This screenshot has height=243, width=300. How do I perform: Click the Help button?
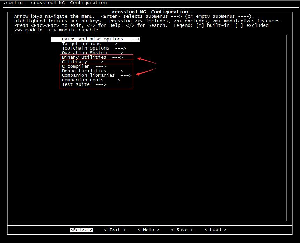[x=148, y=230]
